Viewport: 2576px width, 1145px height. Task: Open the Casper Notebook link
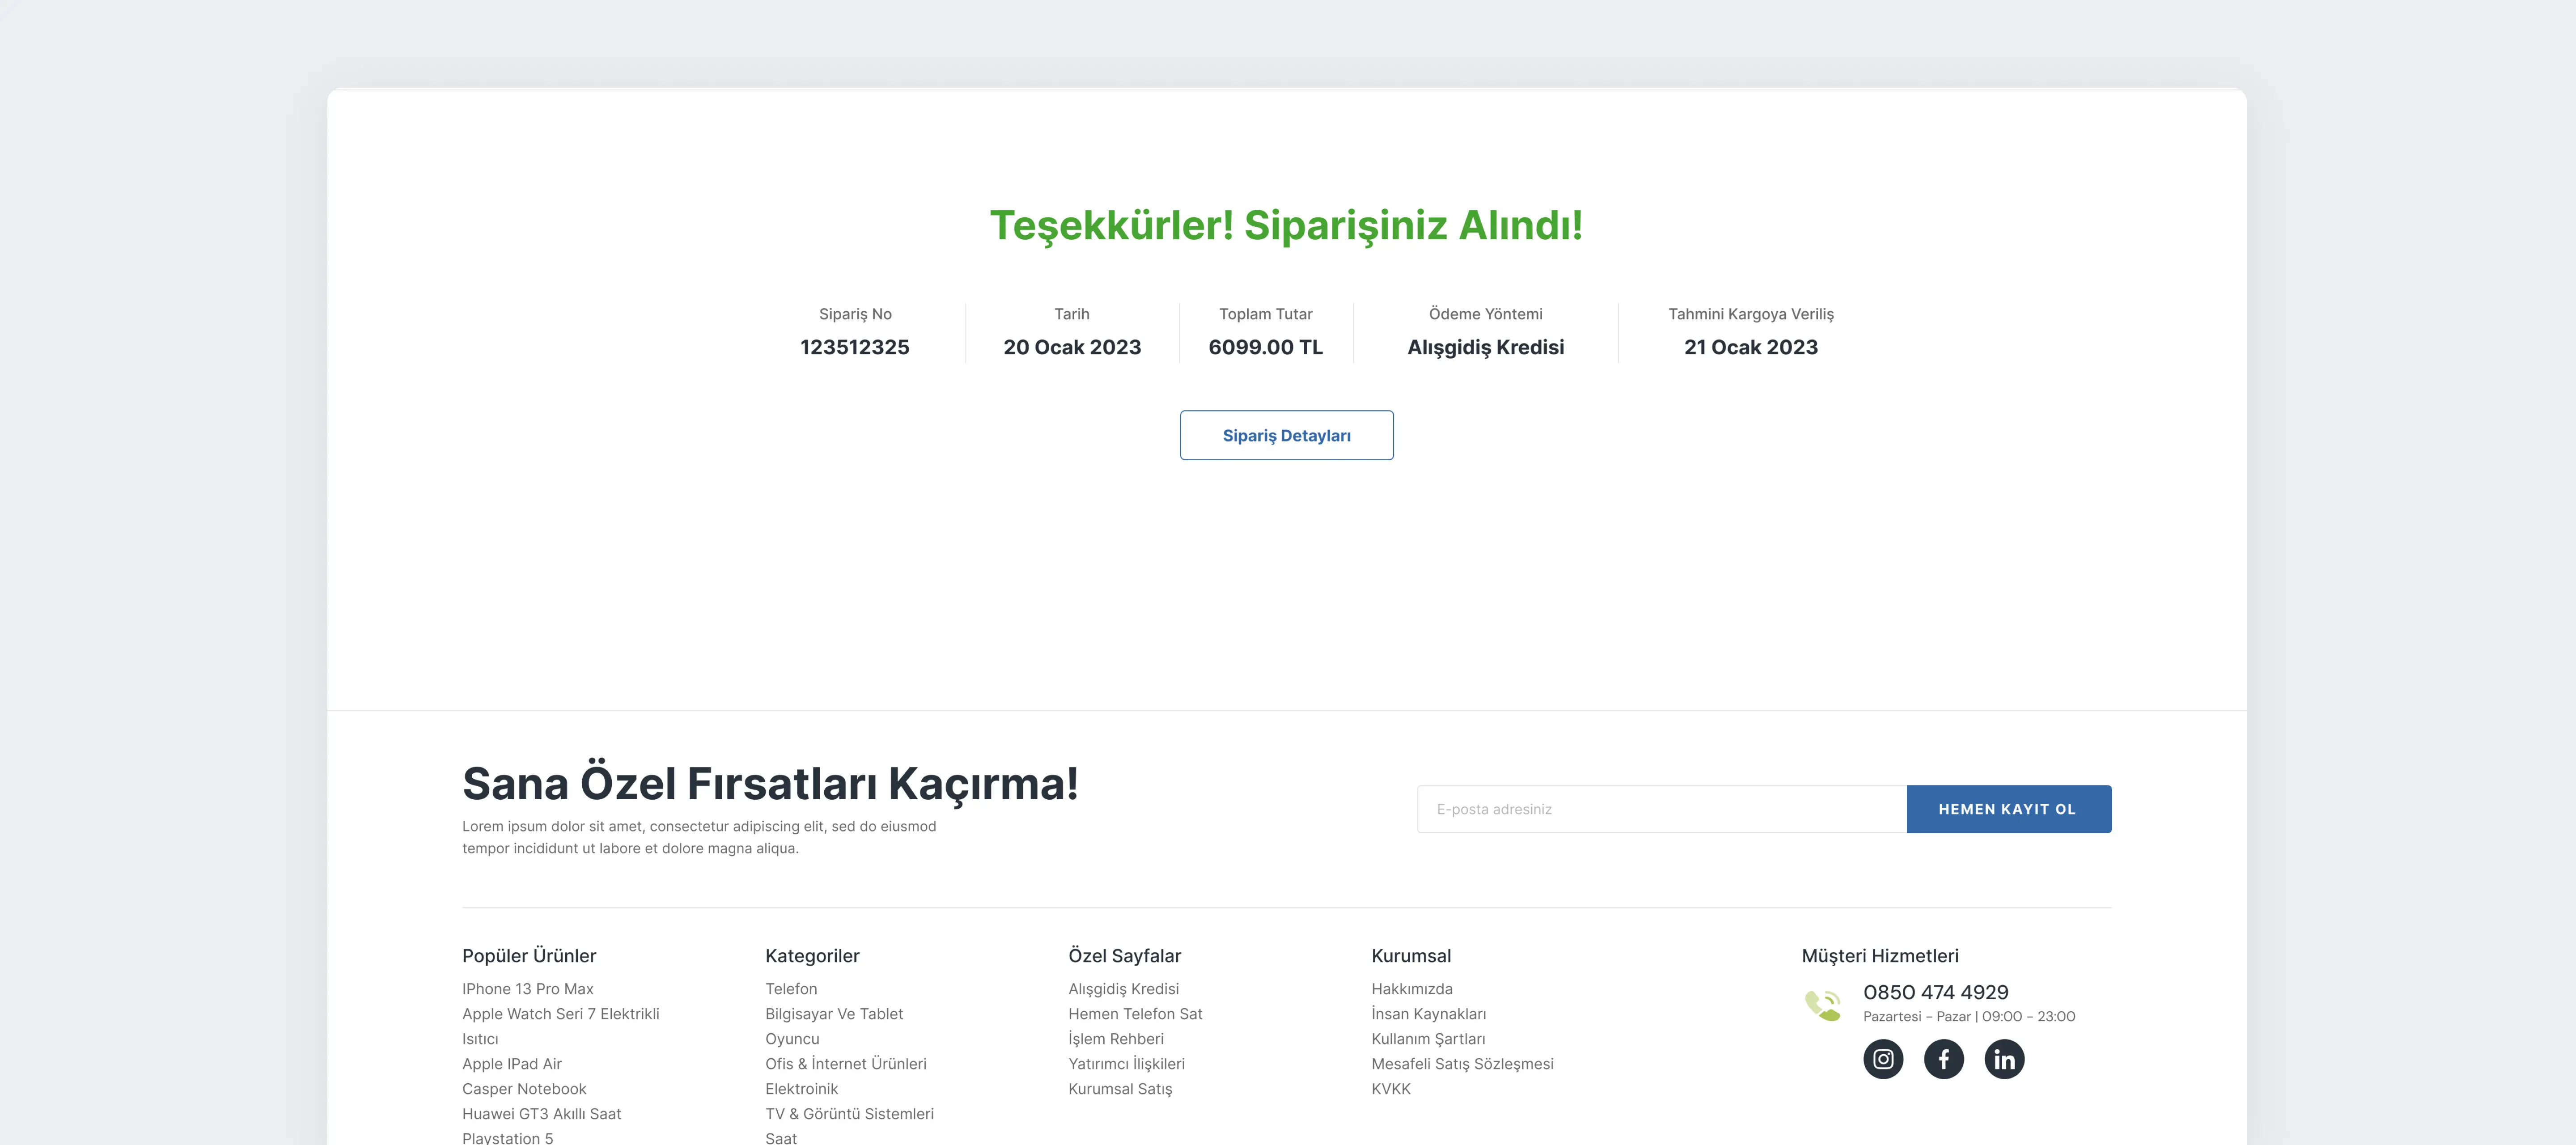pos(524,1089)
